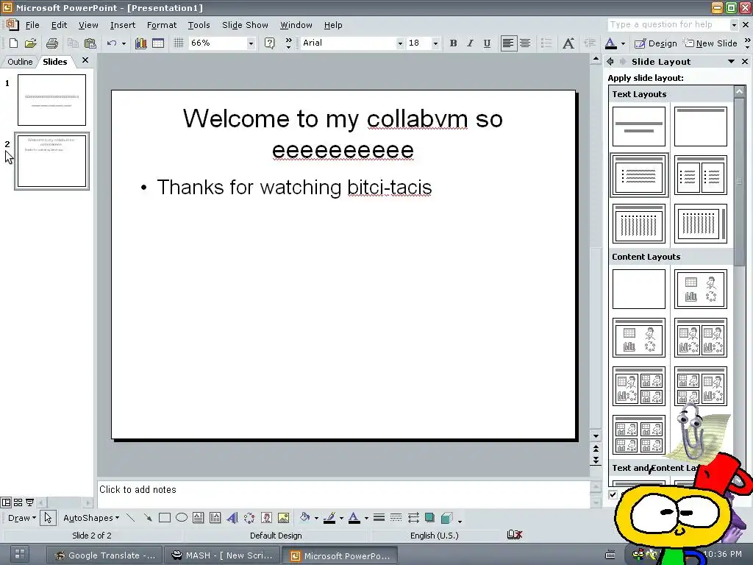Select the Line drawing tool

(x=130, y=517)
